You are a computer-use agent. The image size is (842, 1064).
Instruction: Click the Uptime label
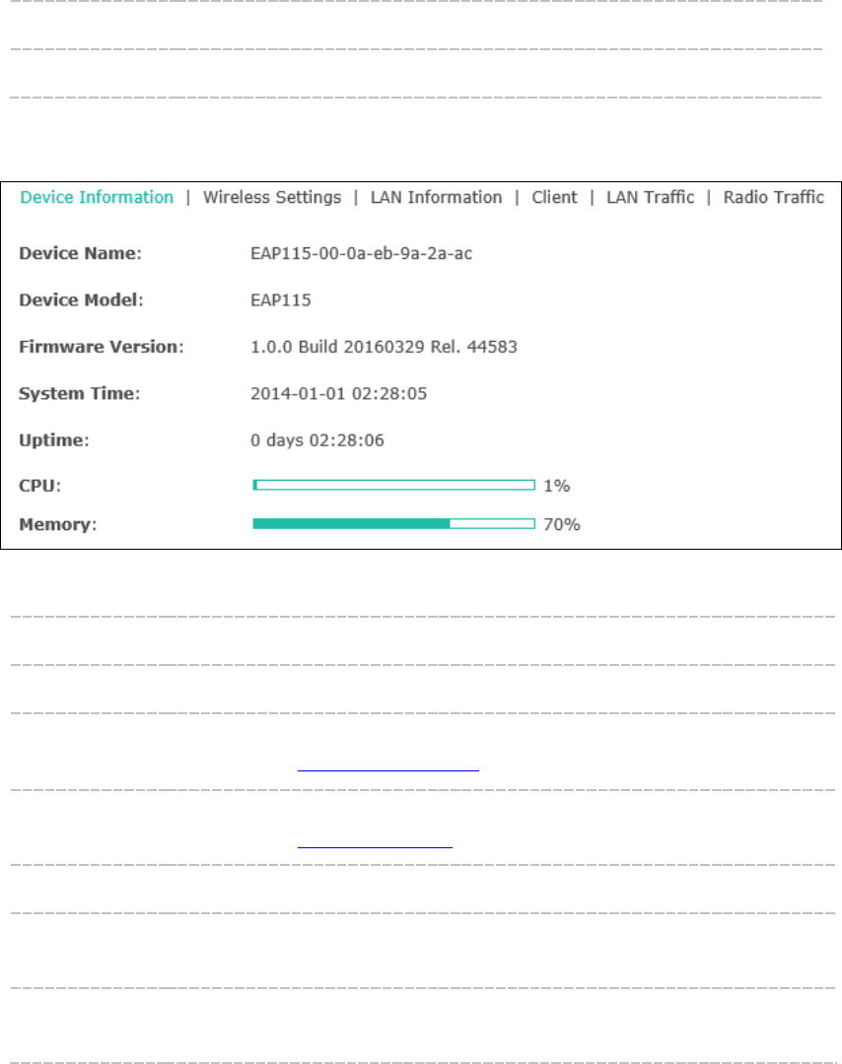click(x=53, y=440)
